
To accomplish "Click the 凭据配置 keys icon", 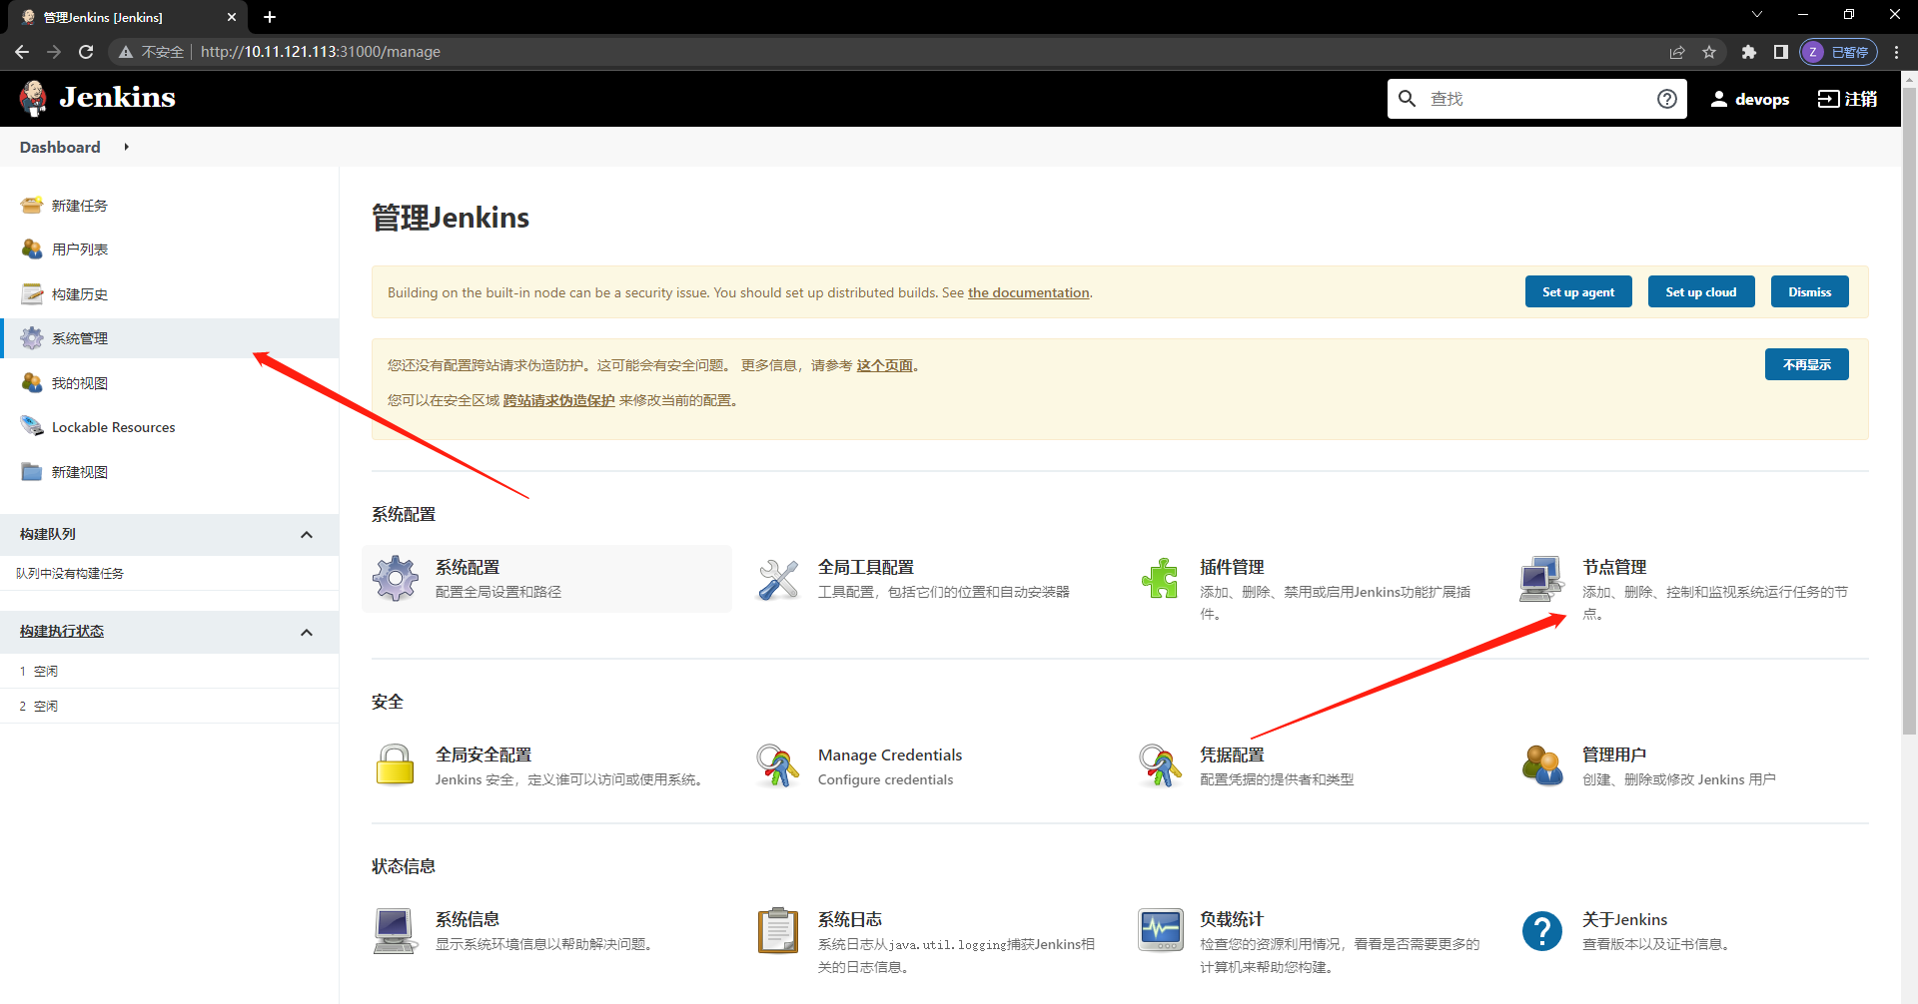I will (x=1160, y=765).
